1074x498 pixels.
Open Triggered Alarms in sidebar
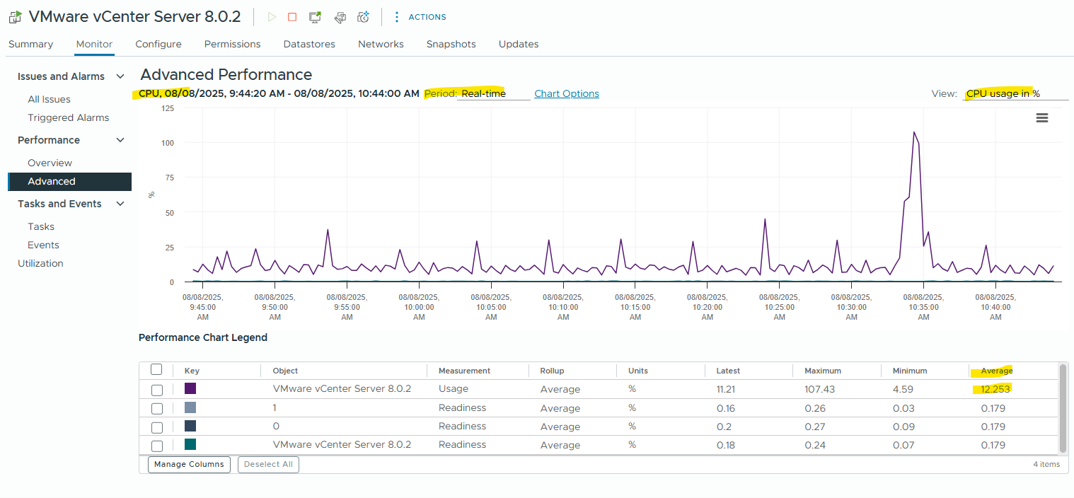click(68, 117)
